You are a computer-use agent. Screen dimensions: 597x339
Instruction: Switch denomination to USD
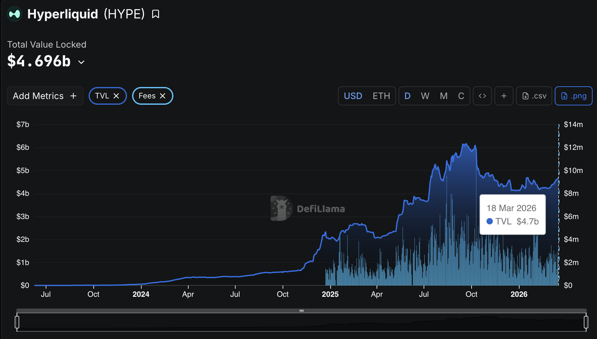coord(353,96)
